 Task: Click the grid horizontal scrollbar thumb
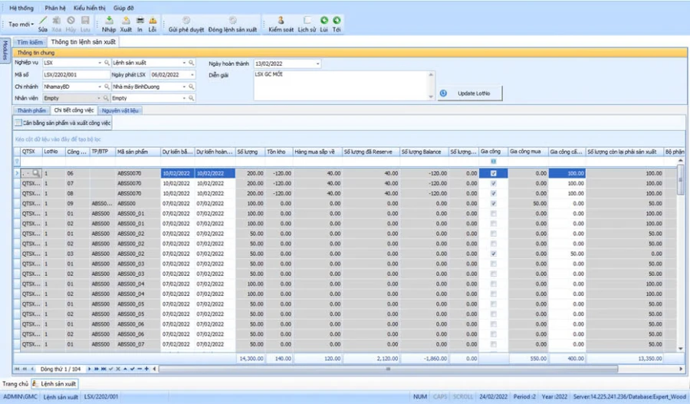(x=388, y=369)
